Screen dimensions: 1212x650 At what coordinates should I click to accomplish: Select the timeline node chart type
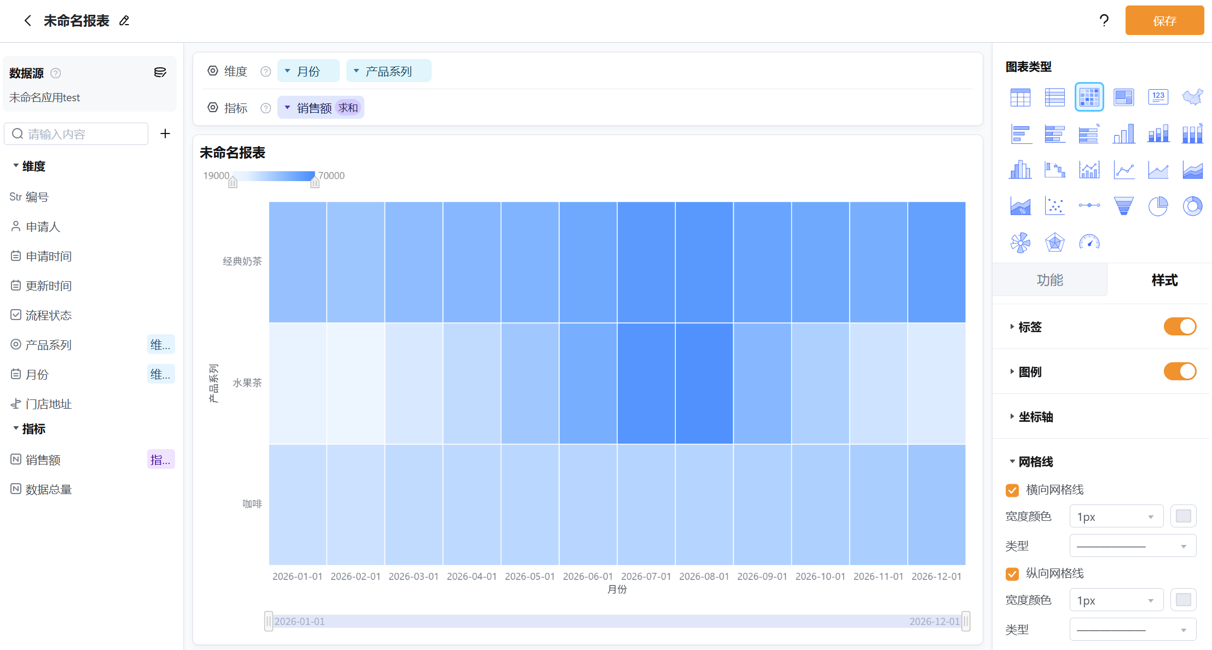pyautogui.click(x=1089, y=205)
